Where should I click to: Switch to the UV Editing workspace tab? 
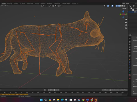[x=22, y=4]
